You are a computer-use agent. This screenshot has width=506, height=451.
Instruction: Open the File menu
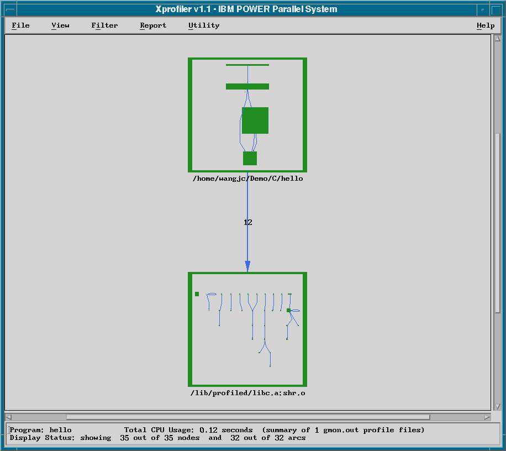[20, 25]
